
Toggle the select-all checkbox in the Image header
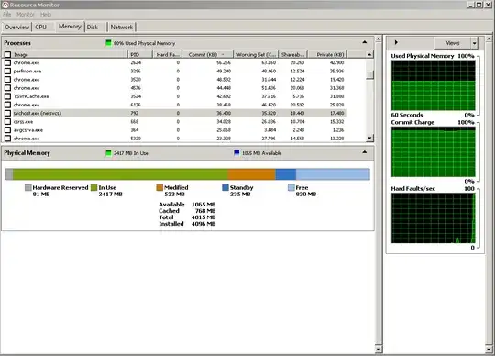coord(8,54)
